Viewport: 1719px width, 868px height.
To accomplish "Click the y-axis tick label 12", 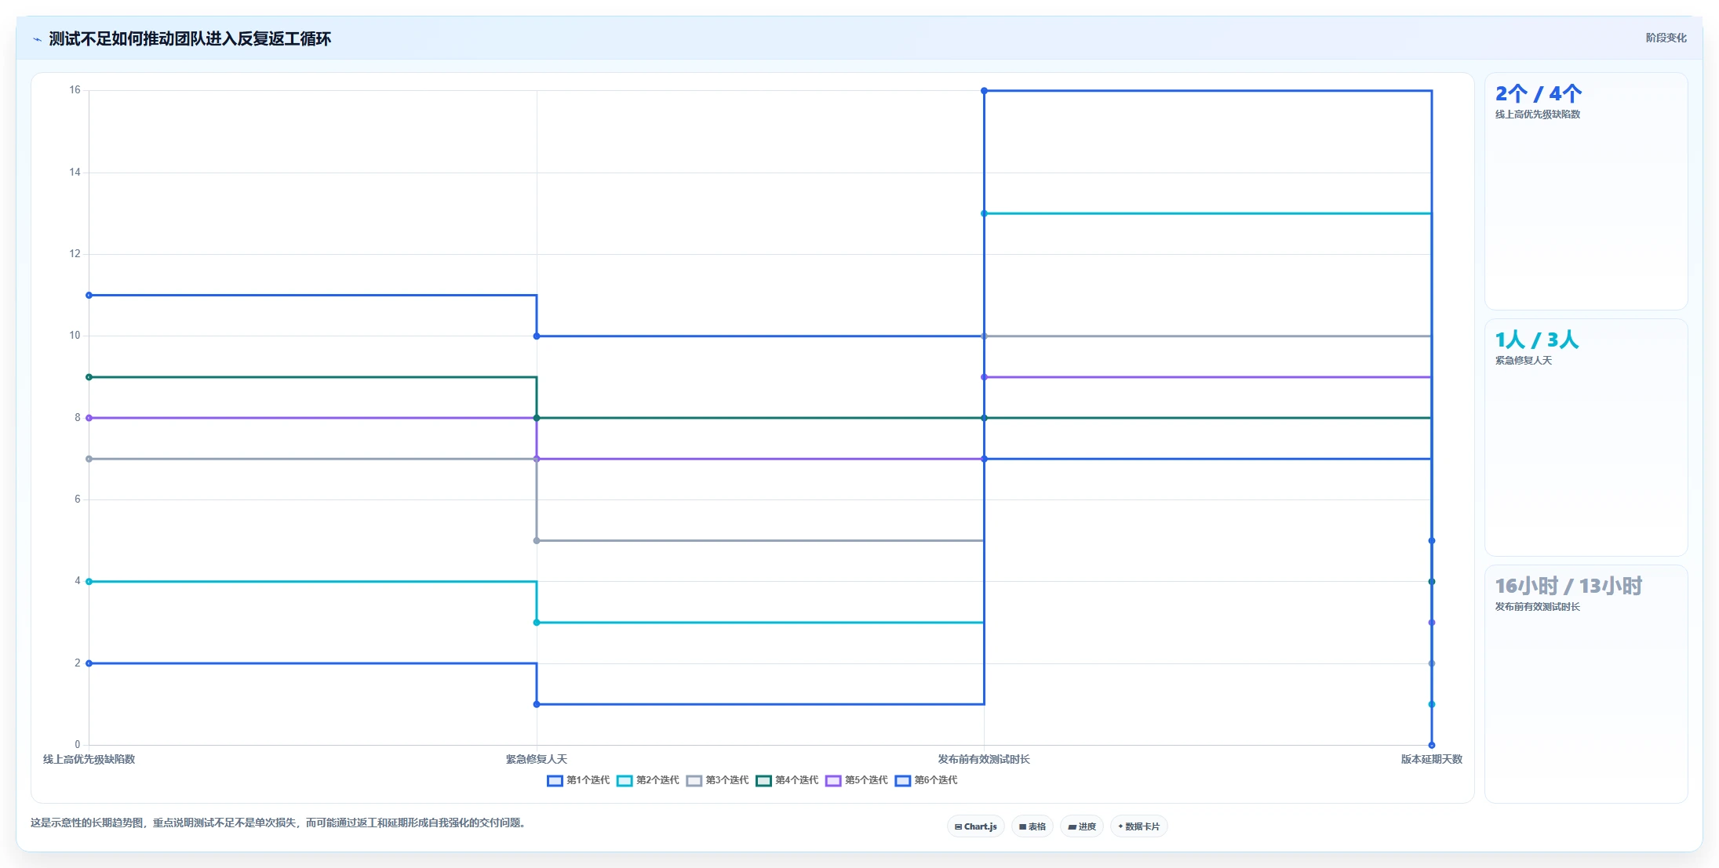I will [75, 254].
